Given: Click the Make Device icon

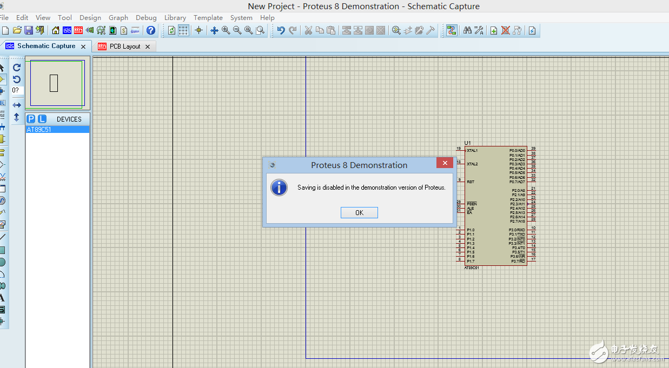Looking at the screenshot, I should pos(408,30).
